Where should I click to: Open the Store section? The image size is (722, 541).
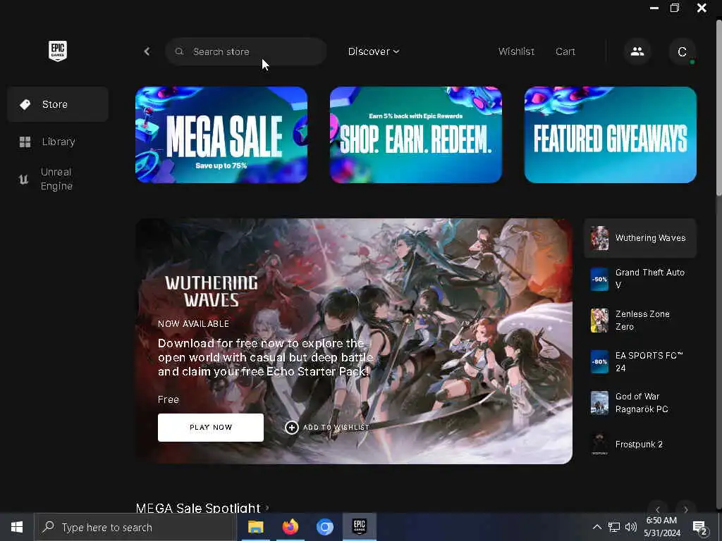click(58, 104)
